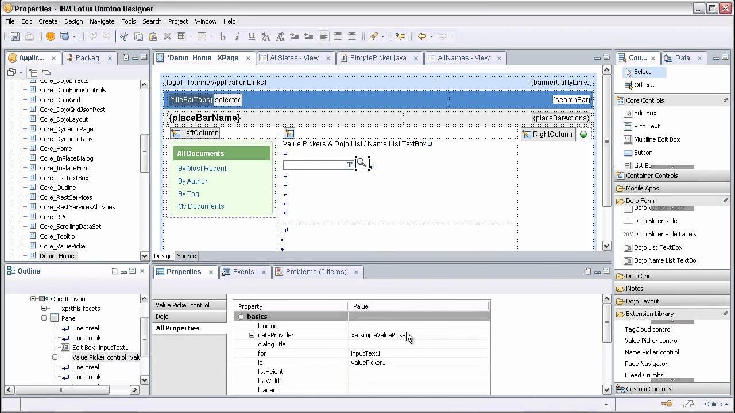Click the Decrease Indent icon
The image size is (735, 413).
point(309,36)
